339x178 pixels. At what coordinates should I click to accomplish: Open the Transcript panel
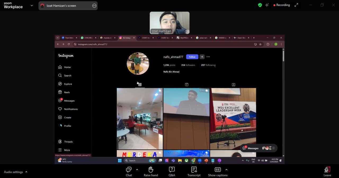[x=194, y=172]
